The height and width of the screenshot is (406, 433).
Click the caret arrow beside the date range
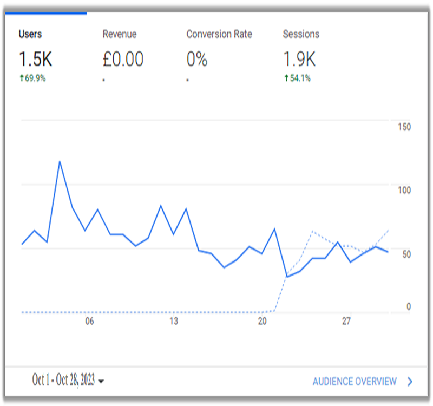click(x=101, y=382)
